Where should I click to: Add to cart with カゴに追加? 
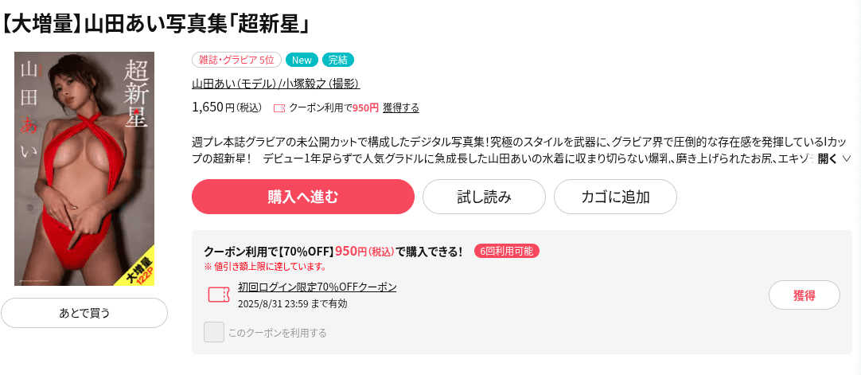point(616,197)
